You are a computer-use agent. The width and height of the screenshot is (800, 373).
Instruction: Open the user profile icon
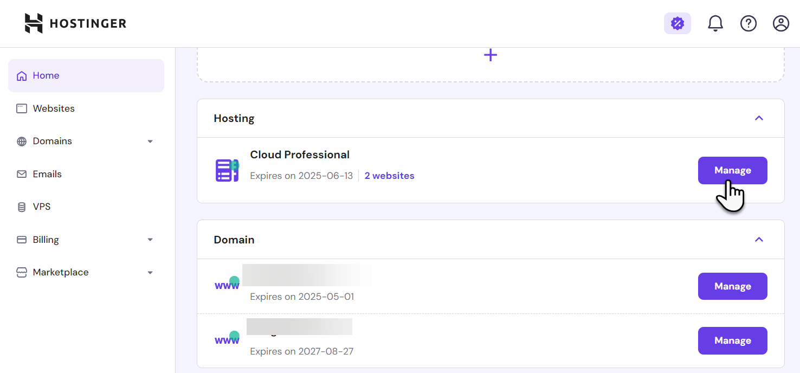(781, 23)
